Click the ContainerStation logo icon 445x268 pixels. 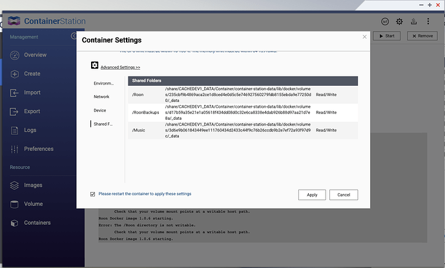tap(14, 21)
